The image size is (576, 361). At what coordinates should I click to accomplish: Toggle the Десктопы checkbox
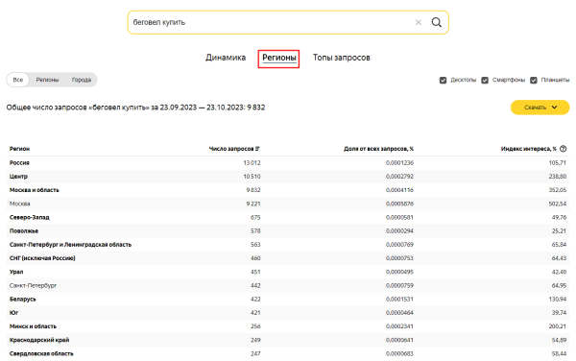[443, 80]
